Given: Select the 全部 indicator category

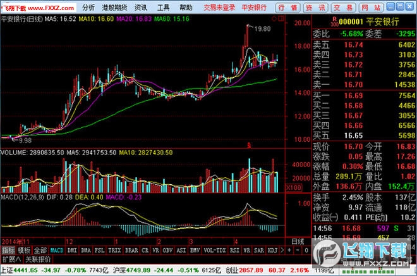Looking at the screenshot, I should 40,251.
